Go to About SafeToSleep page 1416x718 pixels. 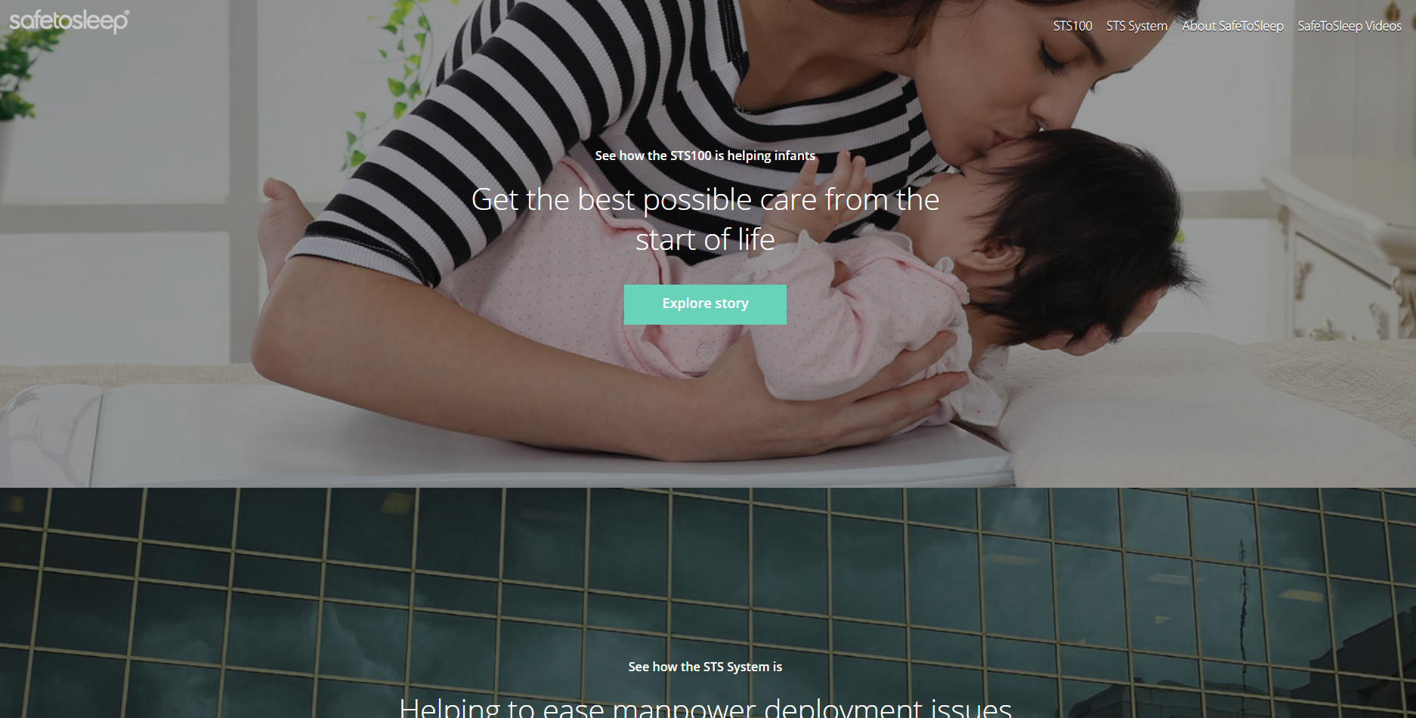(x=1232, y=26)
